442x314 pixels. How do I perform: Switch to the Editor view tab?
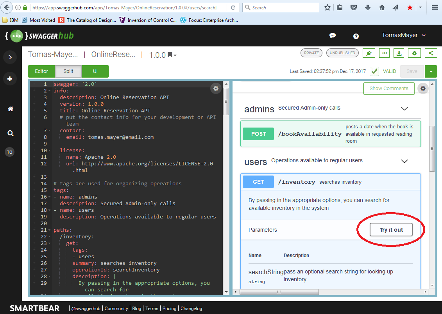click(41, 71)
